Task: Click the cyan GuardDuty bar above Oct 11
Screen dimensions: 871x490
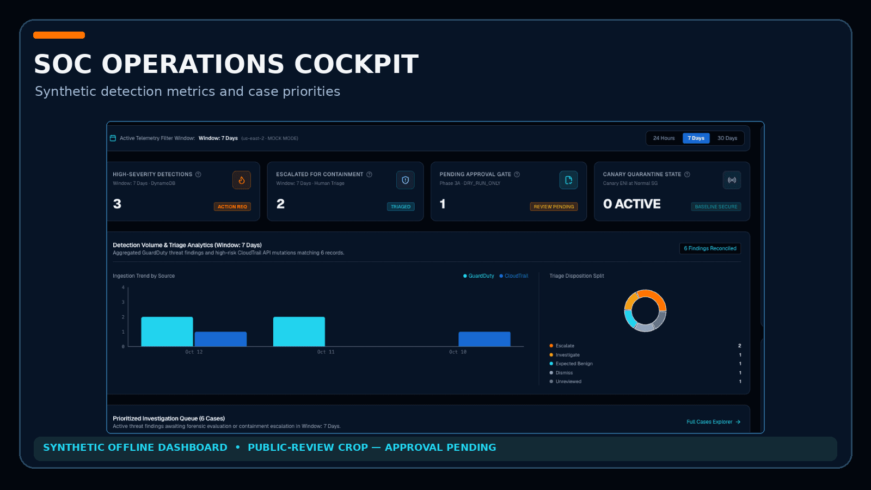Action: coord(299,332)
